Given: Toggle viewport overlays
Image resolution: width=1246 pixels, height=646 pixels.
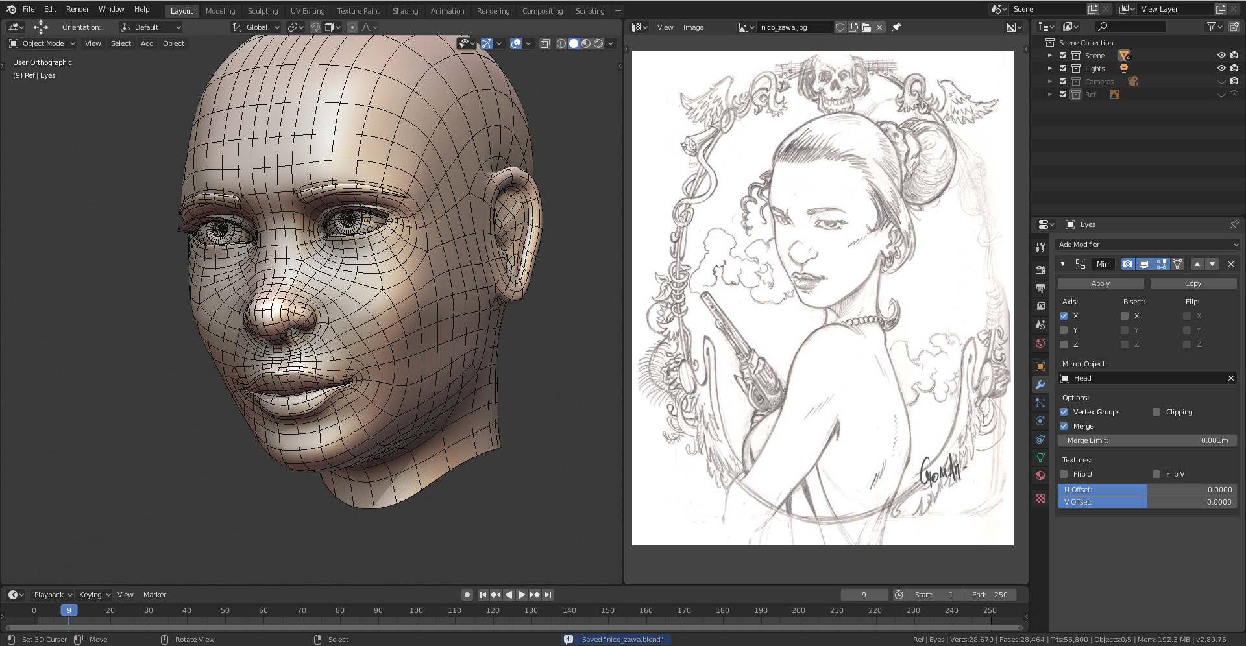Looking at the screenshot, I should tap(516, 43).
